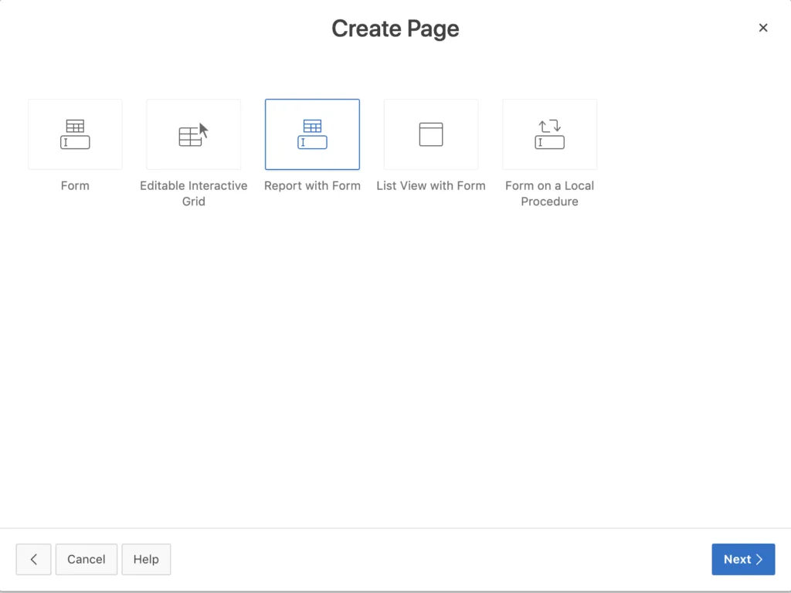Choose the Editable Interactive Grid icon

194,134
